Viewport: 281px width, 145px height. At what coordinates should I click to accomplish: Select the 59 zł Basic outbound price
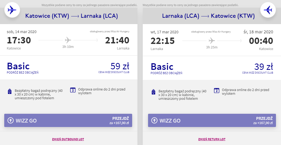point(120,66)
